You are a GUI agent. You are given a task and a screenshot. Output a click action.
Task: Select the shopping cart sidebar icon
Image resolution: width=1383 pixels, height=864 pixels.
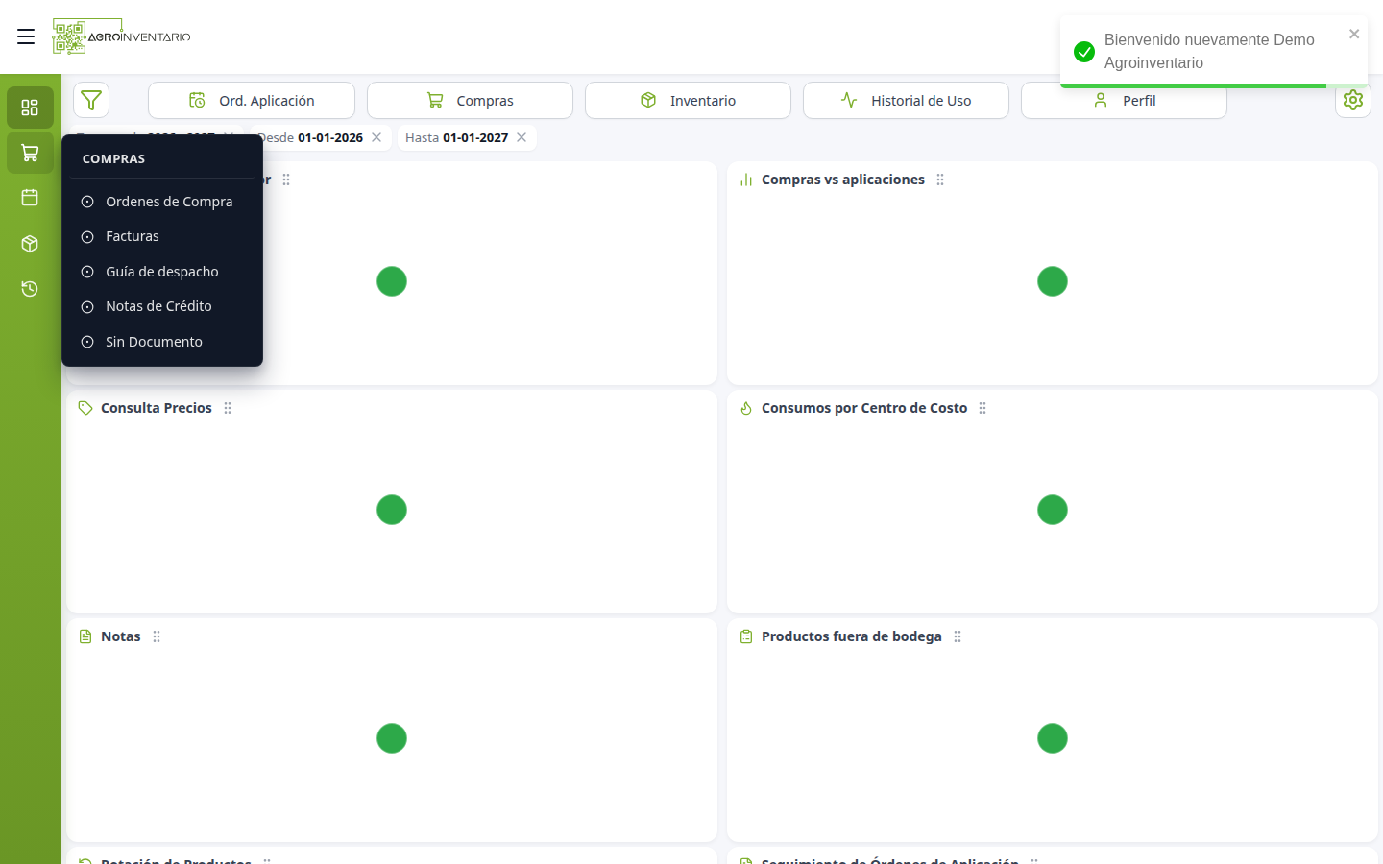click(30, 153)
